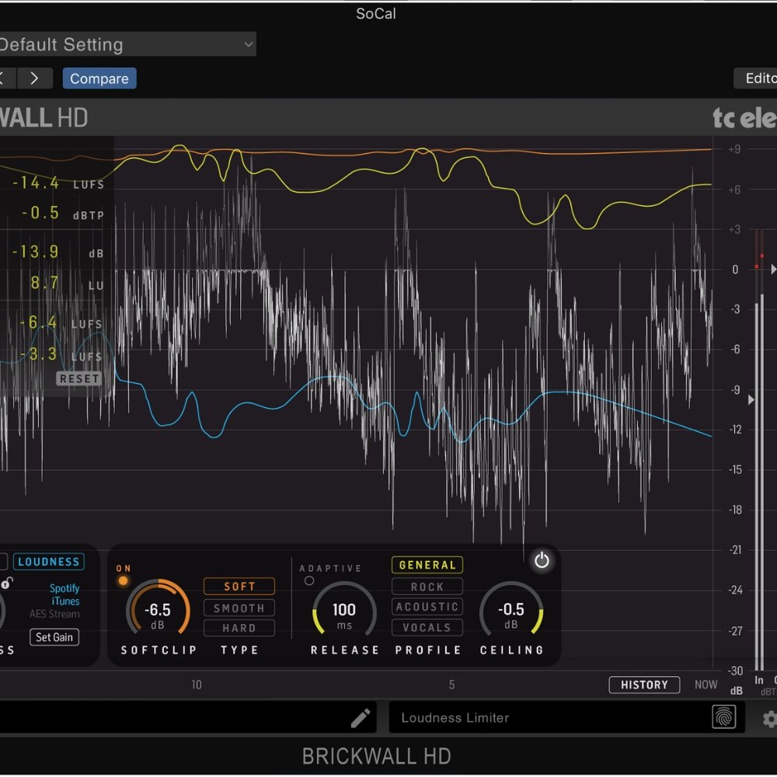Viewport: 777px width, 777px height.
Task: Open the settings gear icon
Action: tap(769, 719)
